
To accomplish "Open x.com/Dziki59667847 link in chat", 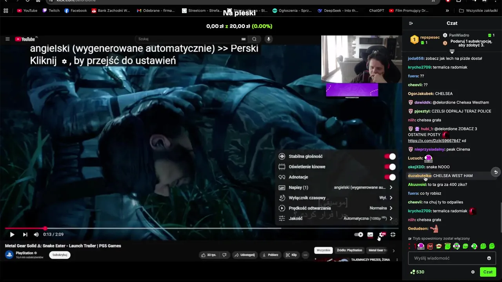I will tap(434, 141).
